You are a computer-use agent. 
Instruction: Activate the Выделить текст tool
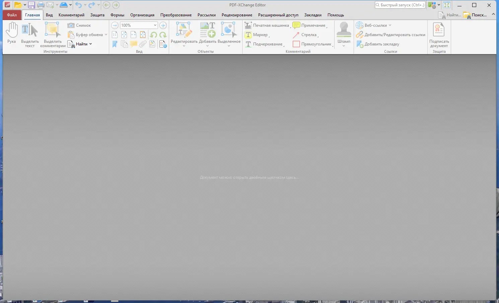pyautogui.click(x=30, y=35)
